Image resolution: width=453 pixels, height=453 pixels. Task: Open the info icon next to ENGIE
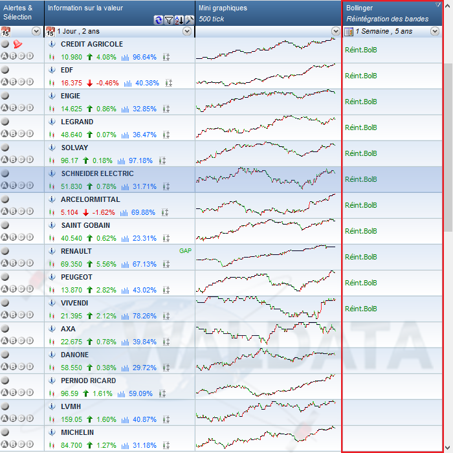[x=52, y=96]
